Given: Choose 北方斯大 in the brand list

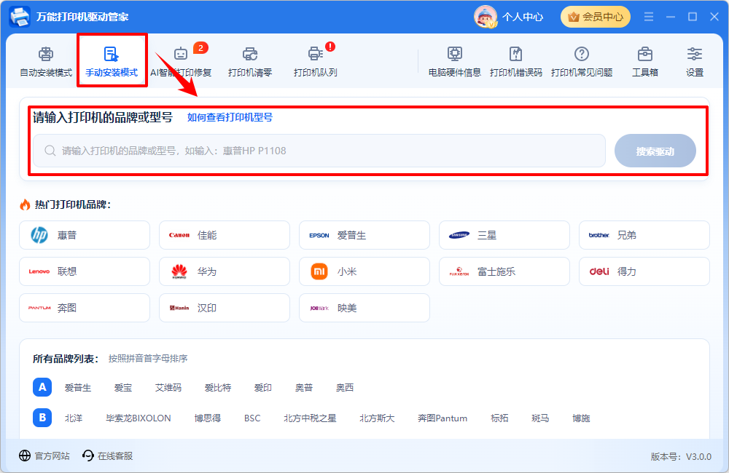Looking at the screenshot, I should pyautogui.click(x=377, y=418).
